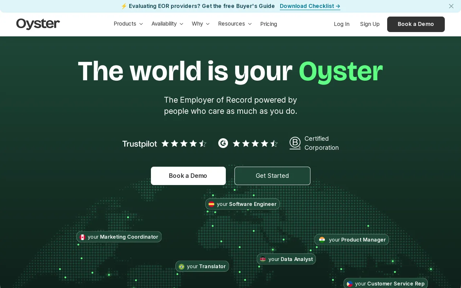
Task: Expand the Products menu
Action: point(128,24)
